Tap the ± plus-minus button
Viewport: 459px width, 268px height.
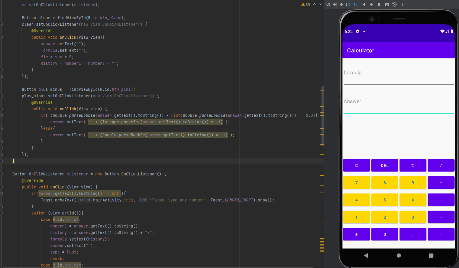point(356,234)
